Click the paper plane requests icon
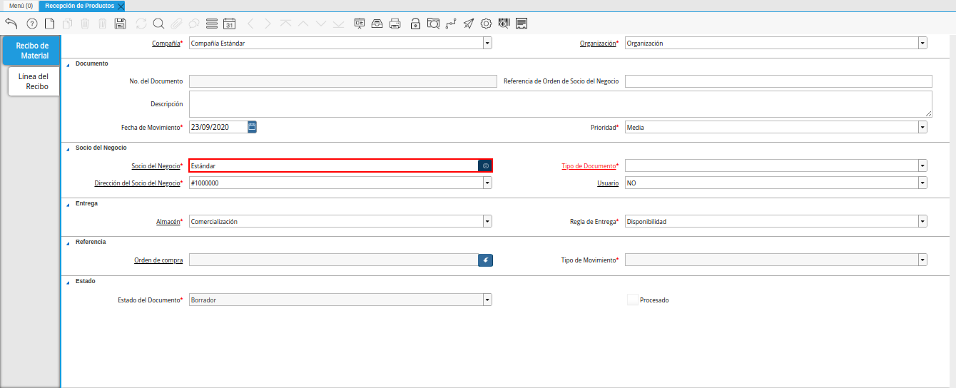Viewport: 956px width, 388px height. pos(468,24)
